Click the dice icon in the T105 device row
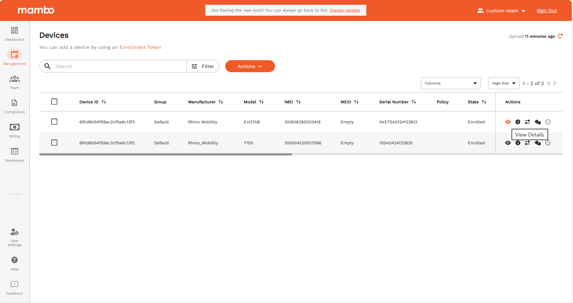Viewport: 573px width, 303px height. tap(538, 143)
